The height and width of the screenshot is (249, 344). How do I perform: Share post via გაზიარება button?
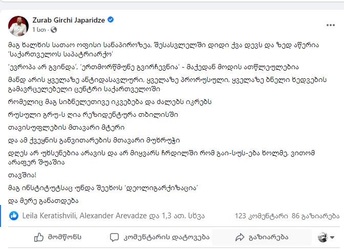point(262,237)
